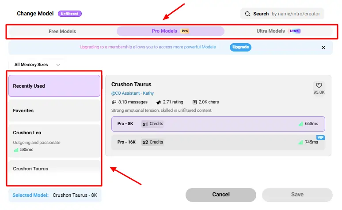Select the Pro - 16K VIP option

pos(218,142)
